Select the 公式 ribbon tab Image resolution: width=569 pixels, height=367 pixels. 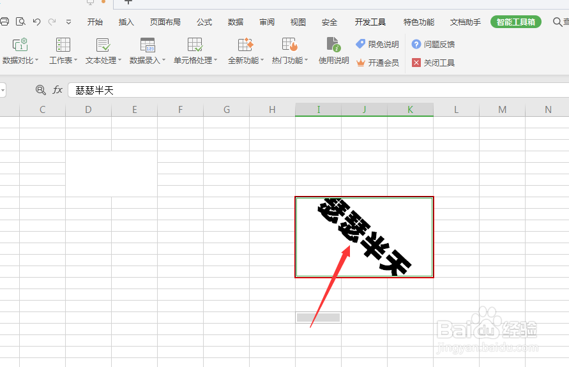click(204, 22)
